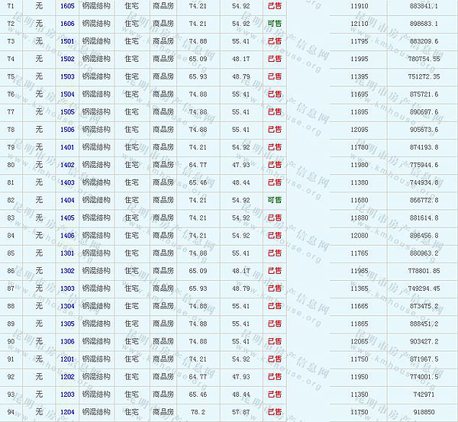Open the 1303 room link

(67, 288)
